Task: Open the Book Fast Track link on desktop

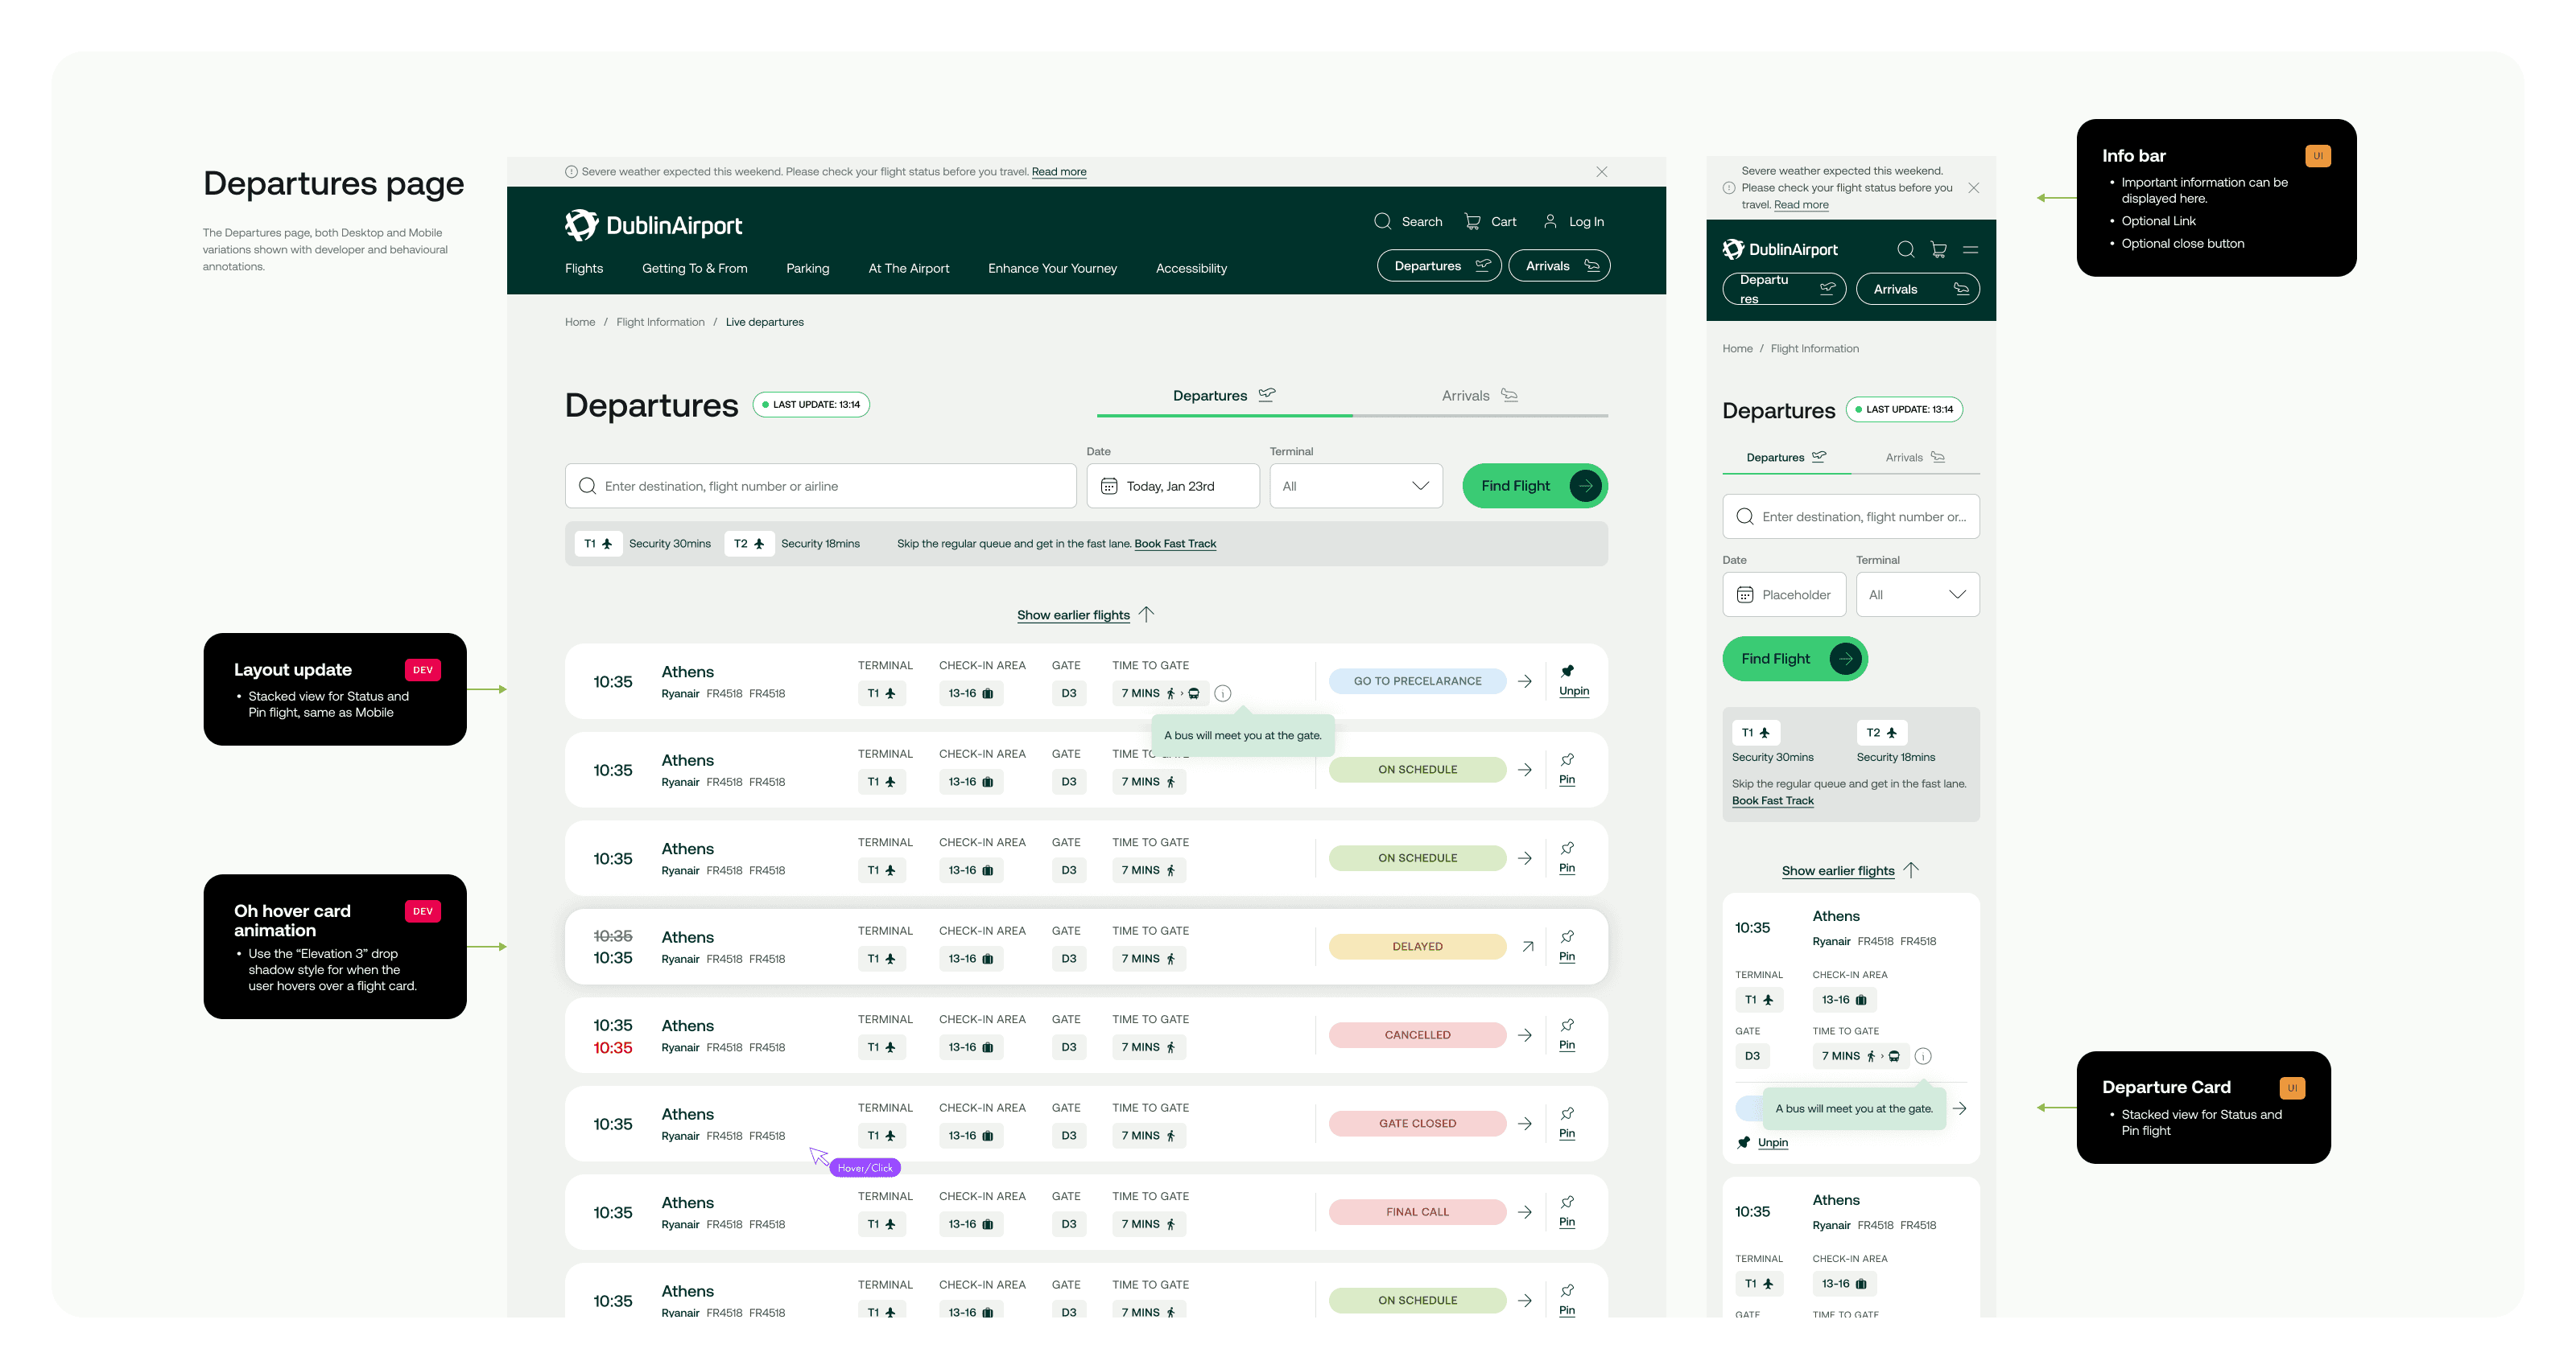Action: click(1174, 544)
